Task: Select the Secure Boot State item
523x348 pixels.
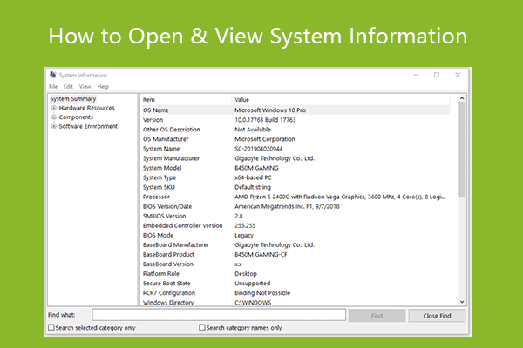Action: tap(166, 284)
